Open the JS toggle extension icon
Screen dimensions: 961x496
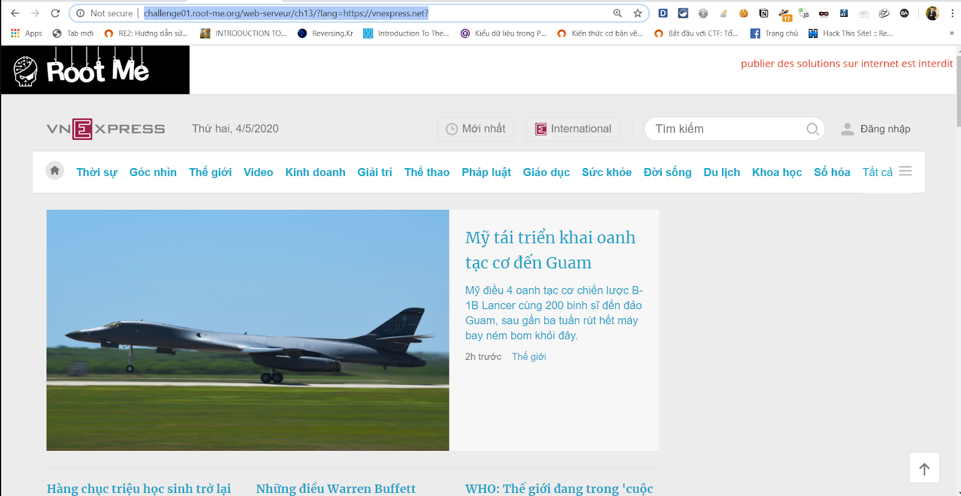(804, 13)
